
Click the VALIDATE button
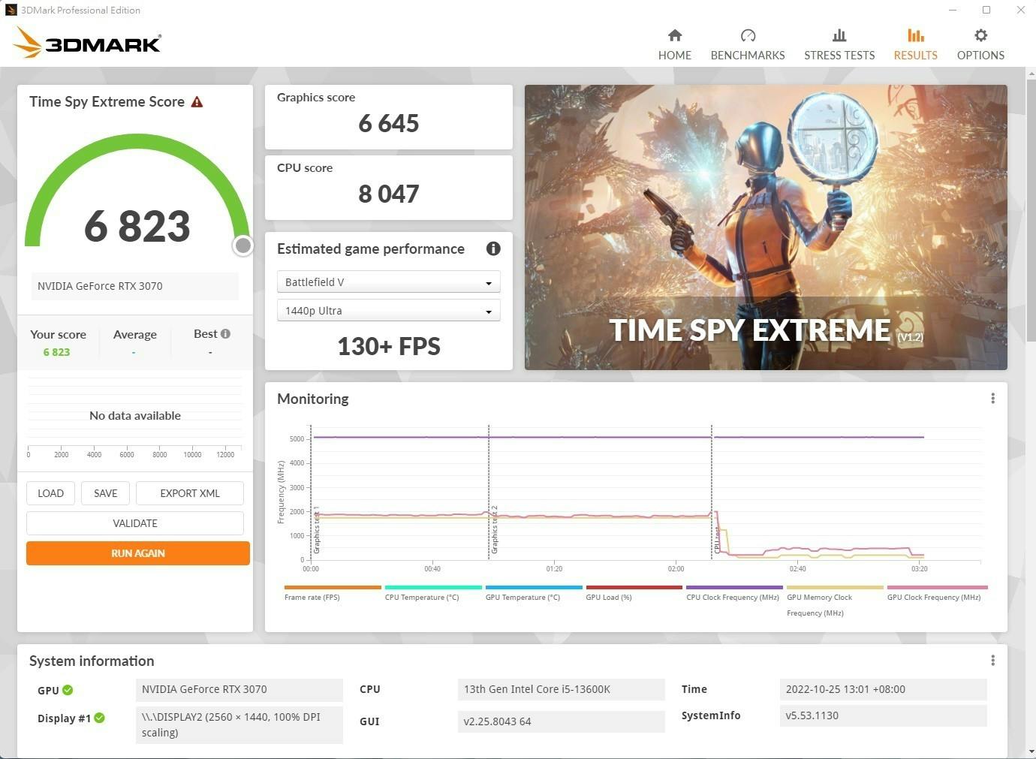(x=135, y=523)
